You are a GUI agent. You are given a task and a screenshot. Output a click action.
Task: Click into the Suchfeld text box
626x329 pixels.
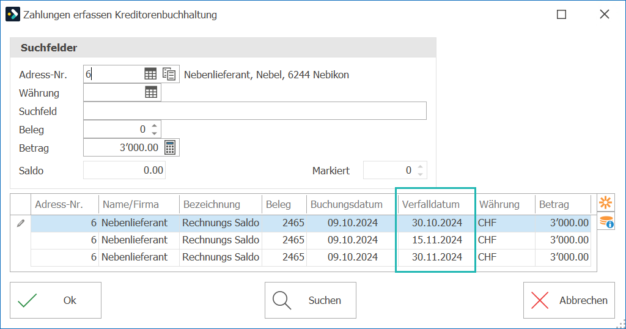[255, 111]
